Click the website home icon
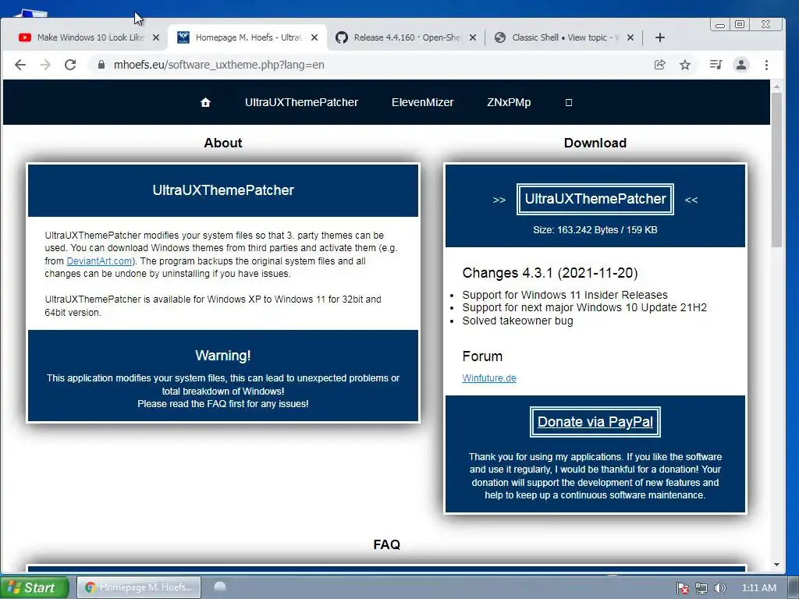799x599 pixels. [x=205, y=102]
